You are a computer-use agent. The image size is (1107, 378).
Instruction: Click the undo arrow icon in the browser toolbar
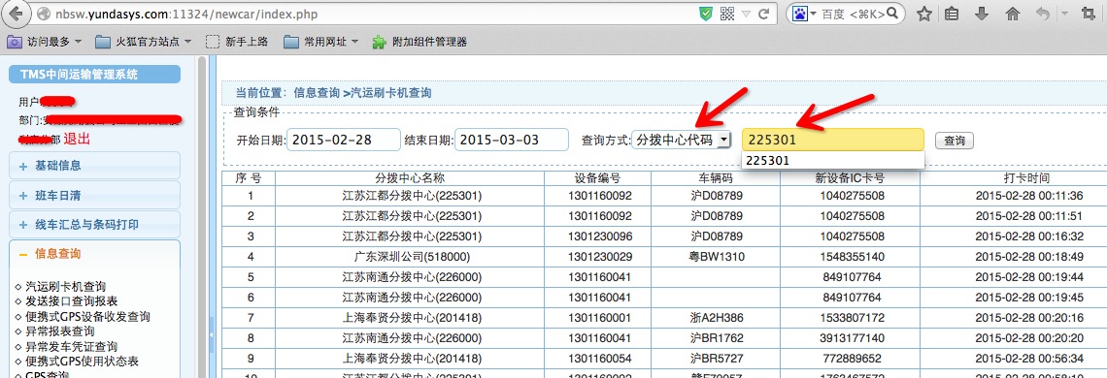tap(1042, 14)
